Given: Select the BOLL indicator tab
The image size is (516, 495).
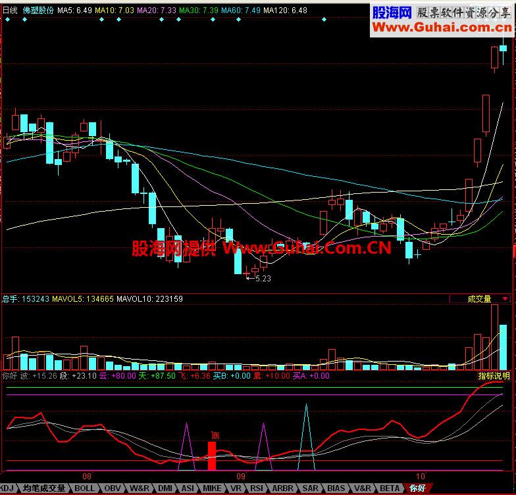Looking at the screenshot, I should [84, 488].
